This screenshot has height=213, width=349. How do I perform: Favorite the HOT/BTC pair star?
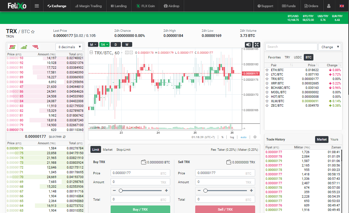(x=267, y=97)
